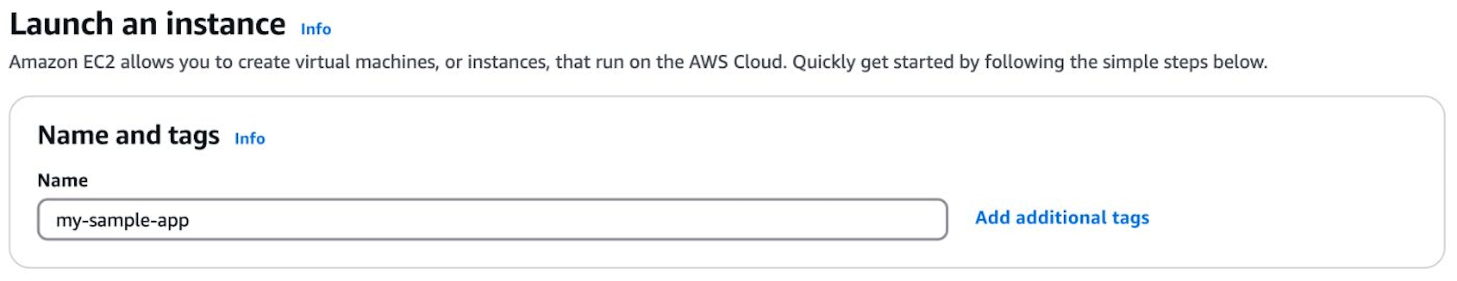Open Info link next to Name and tags
The width and height of the screenshot is (1457, 281).
coord(249,138)
